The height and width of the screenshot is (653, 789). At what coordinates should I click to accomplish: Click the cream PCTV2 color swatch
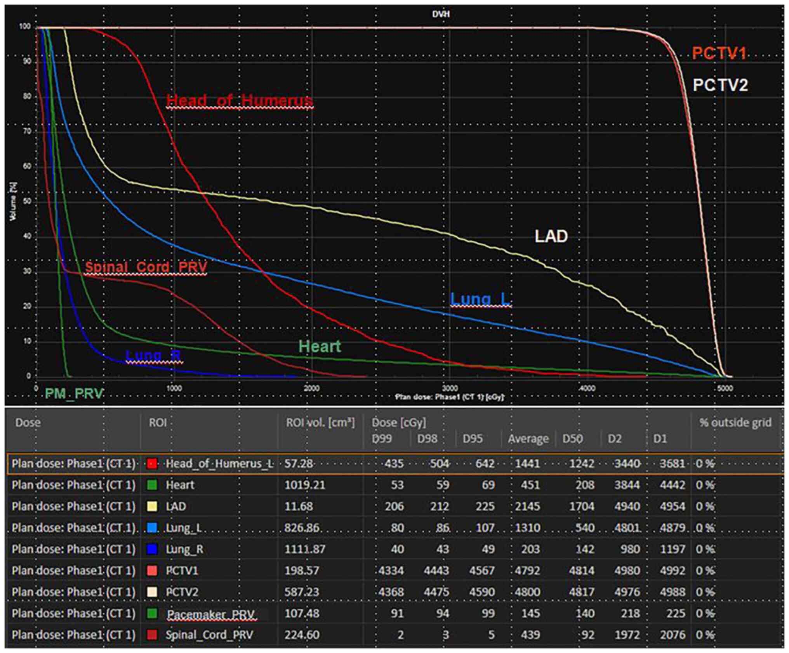(152, 592)
